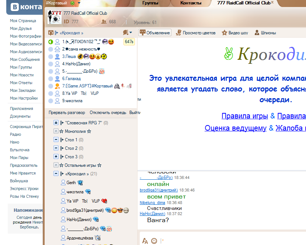Screen dimensions: 306x245
Task: Open Моя Страница in VK sidebar
Action: 23,21
